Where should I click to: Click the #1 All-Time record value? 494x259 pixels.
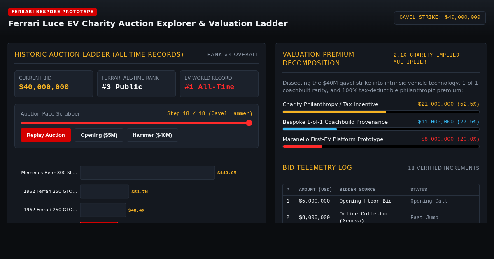209,87
